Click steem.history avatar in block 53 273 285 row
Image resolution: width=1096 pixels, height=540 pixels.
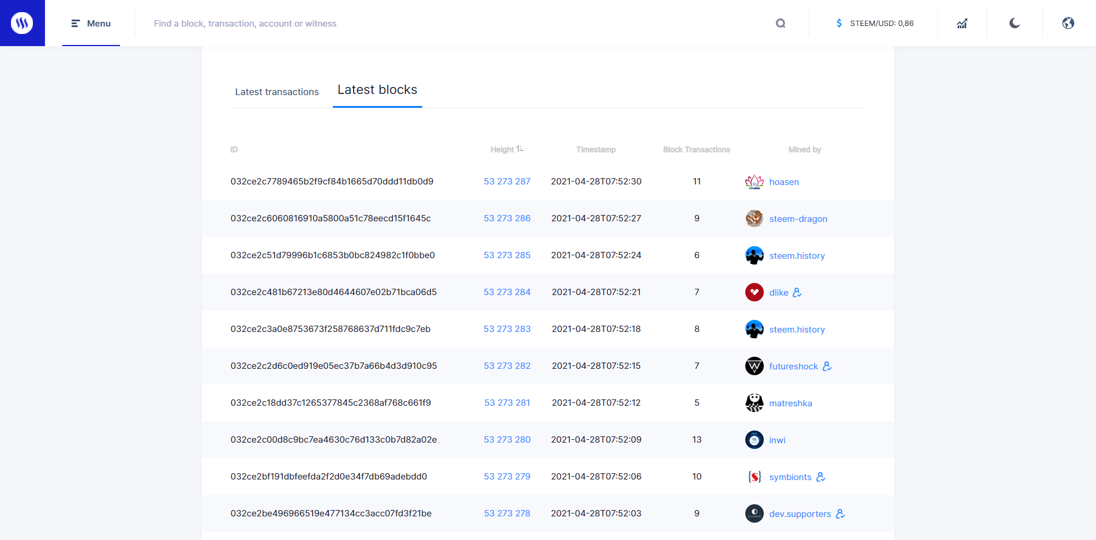pos(755,255)
